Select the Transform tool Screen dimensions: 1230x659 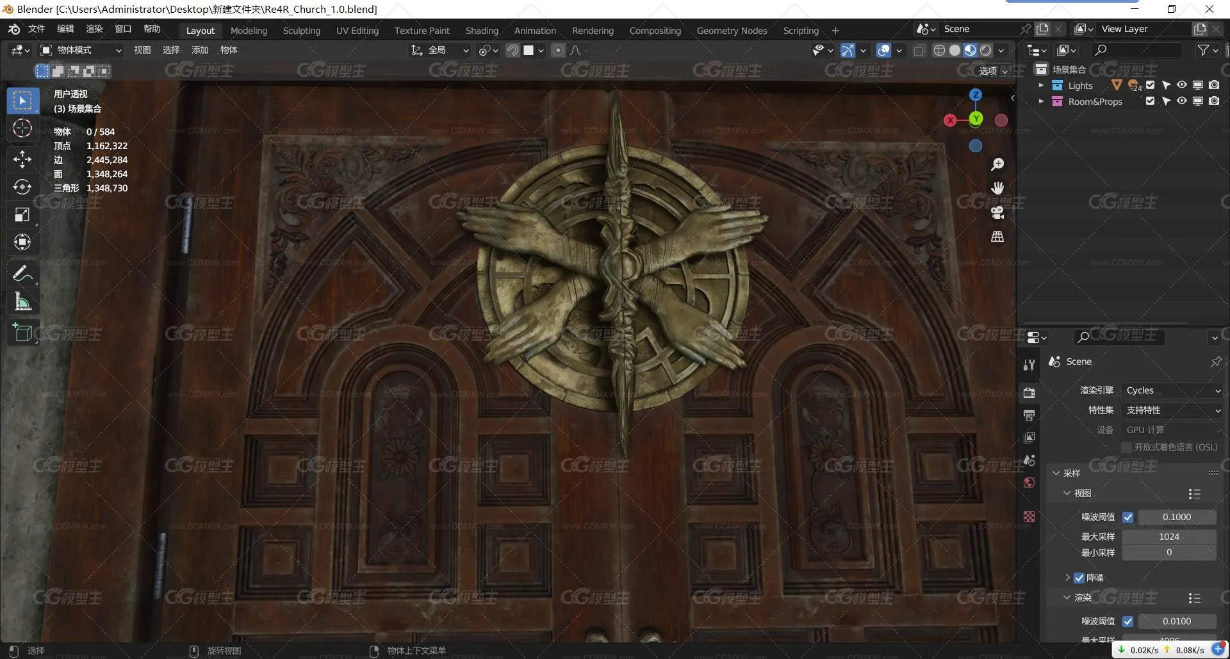coord(22,242)
